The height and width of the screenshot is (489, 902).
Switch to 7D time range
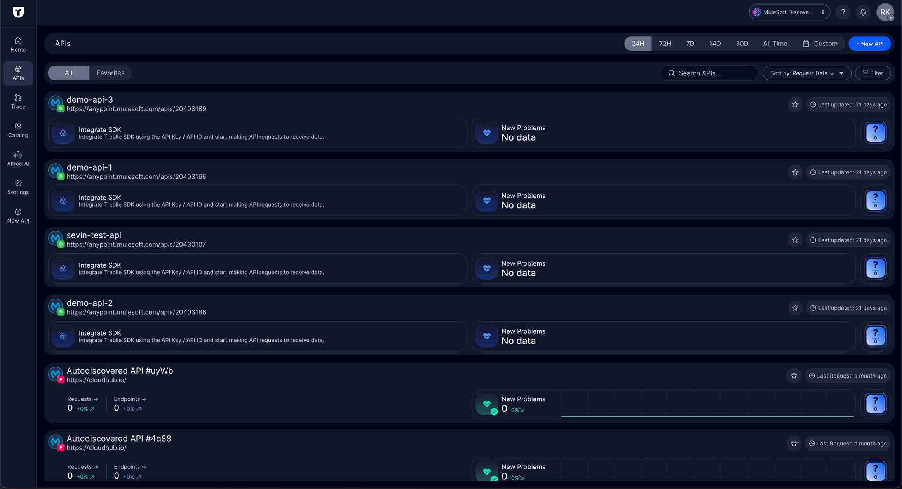click(x=690, y=44)
